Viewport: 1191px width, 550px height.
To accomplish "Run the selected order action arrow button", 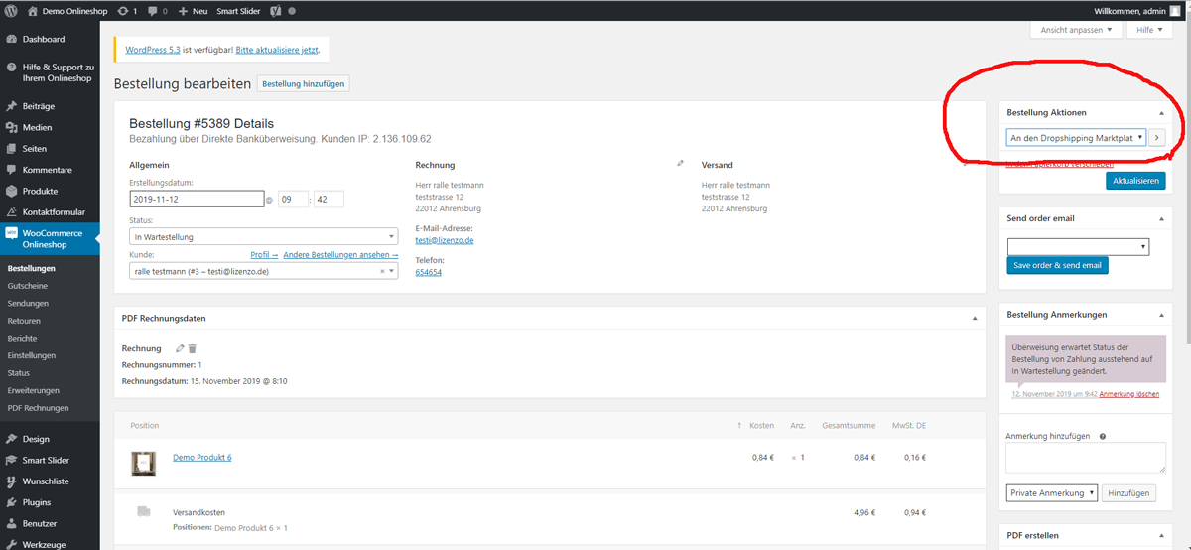I will point(1157,138).
